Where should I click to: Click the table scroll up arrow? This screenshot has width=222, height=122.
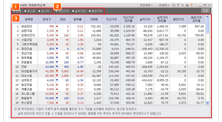coord(207,17)
